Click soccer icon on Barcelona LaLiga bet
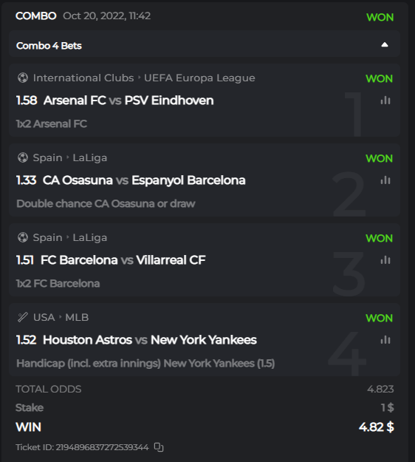Image resolution: width=415 pixels, height=462 pixels. (23, 237)
